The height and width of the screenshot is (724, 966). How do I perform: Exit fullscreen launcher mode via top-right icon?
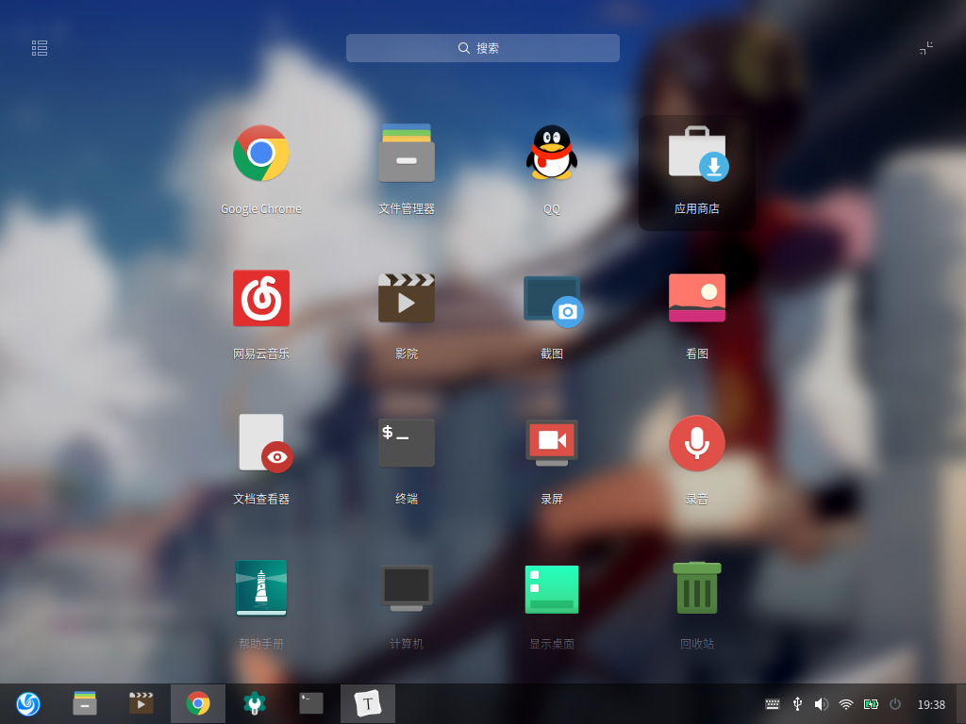coord(926,48)
